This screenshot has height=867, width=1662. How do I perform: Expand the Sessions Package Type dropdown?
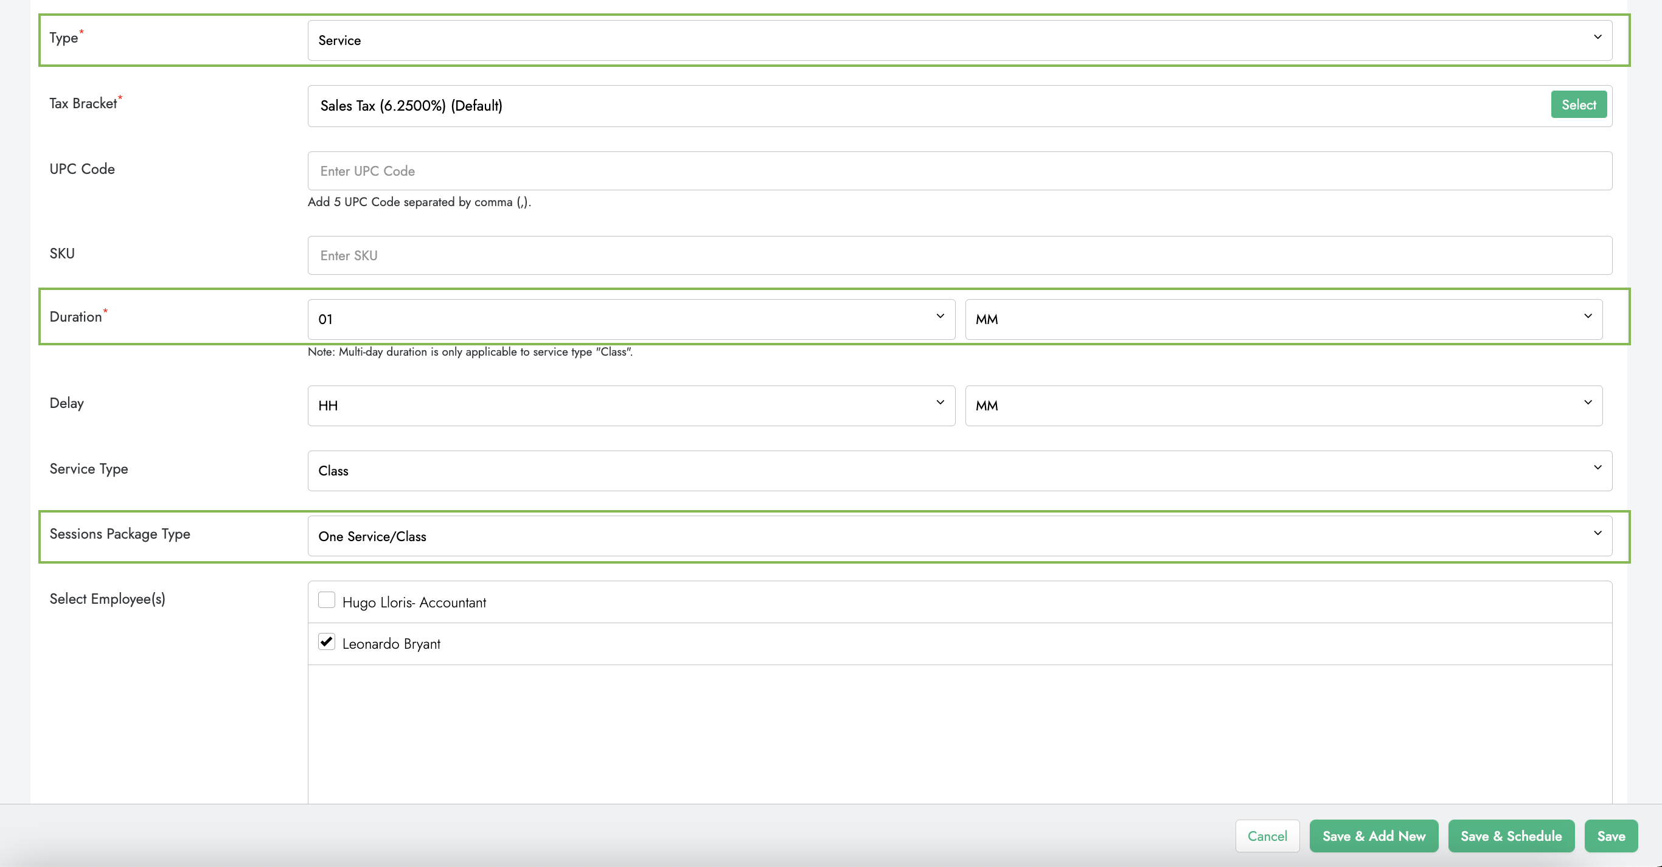1597,534
